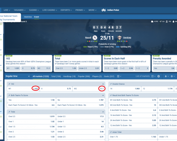Switch to the Handicap (18) tab
This screenshot has height=141, width=177.
(69, 76)
